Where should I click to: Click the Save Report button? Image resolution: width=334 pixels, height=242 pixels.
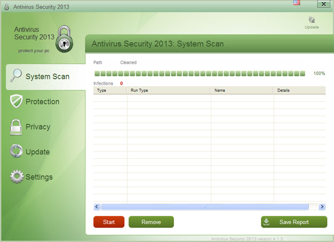point(294,222)
